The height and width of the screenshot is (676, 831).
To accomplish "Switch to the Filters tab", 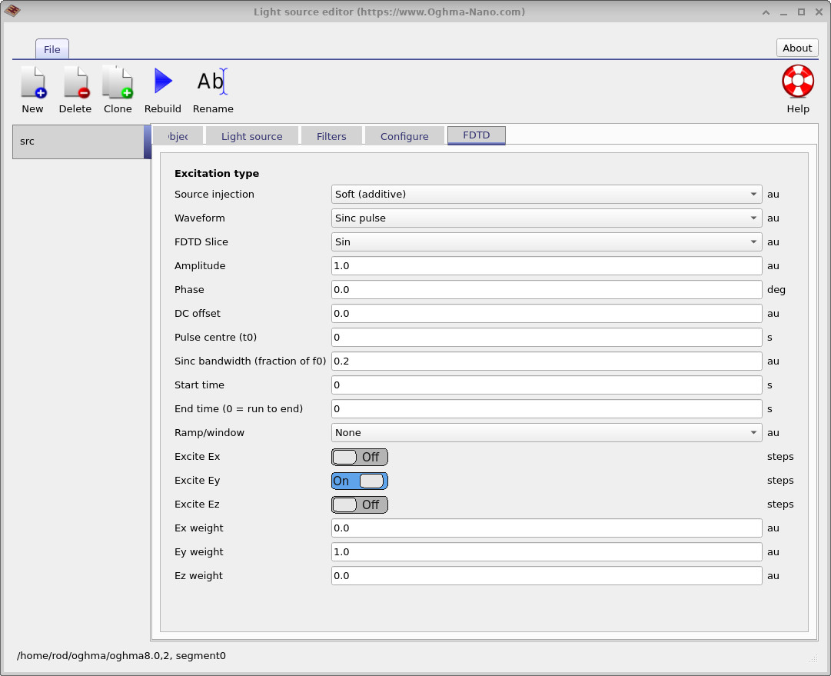I will pos(331,135).
